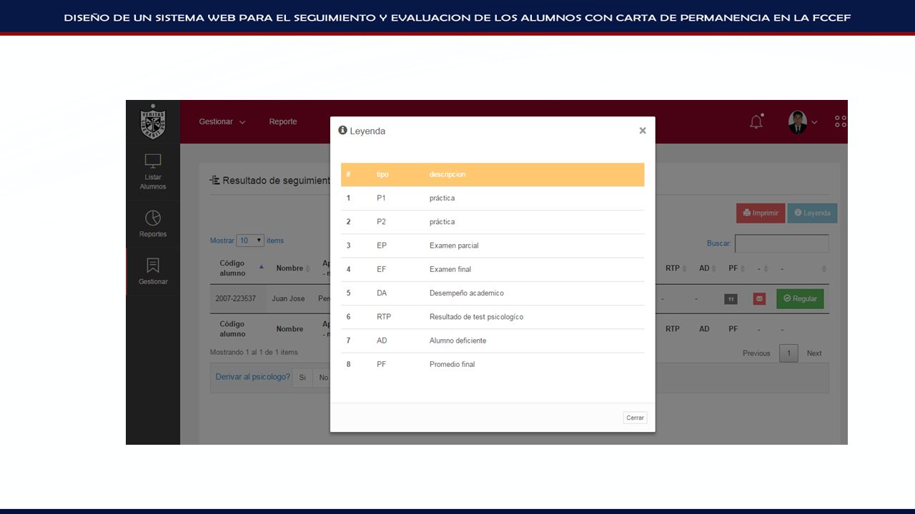Click the user avatar photo

[x=798, y=122]
